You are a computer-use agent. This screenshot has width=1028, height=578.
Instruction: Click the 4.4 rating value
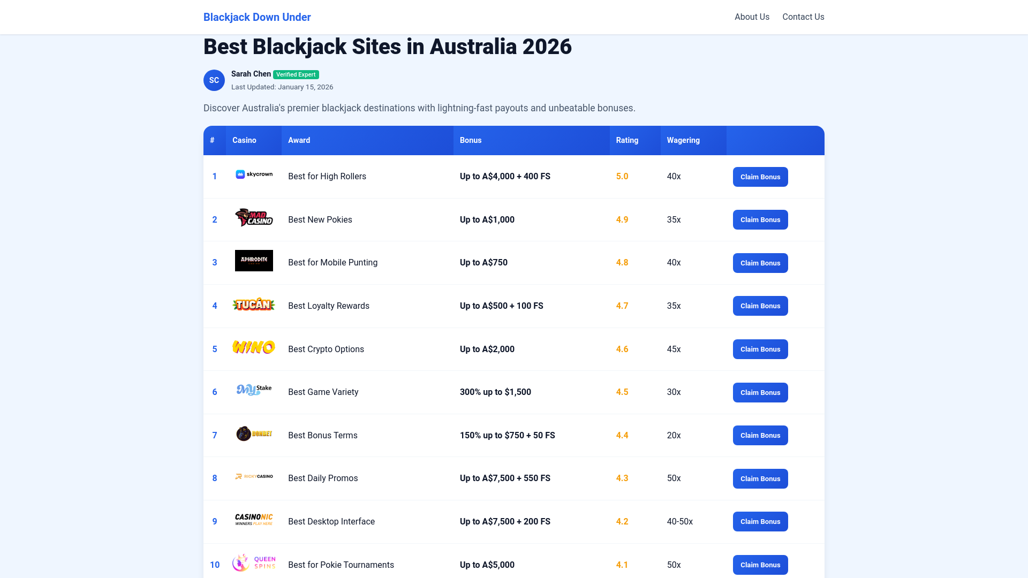coord(622,436)
